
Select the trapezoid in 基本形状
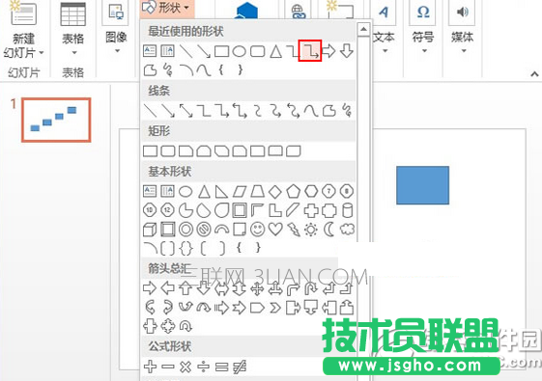point(258,191)
